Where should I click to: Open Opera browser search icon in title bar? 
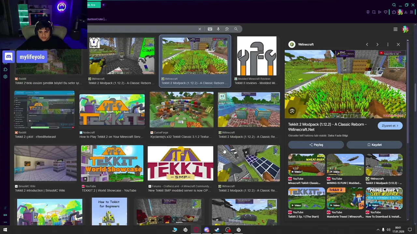pos(394,5)
